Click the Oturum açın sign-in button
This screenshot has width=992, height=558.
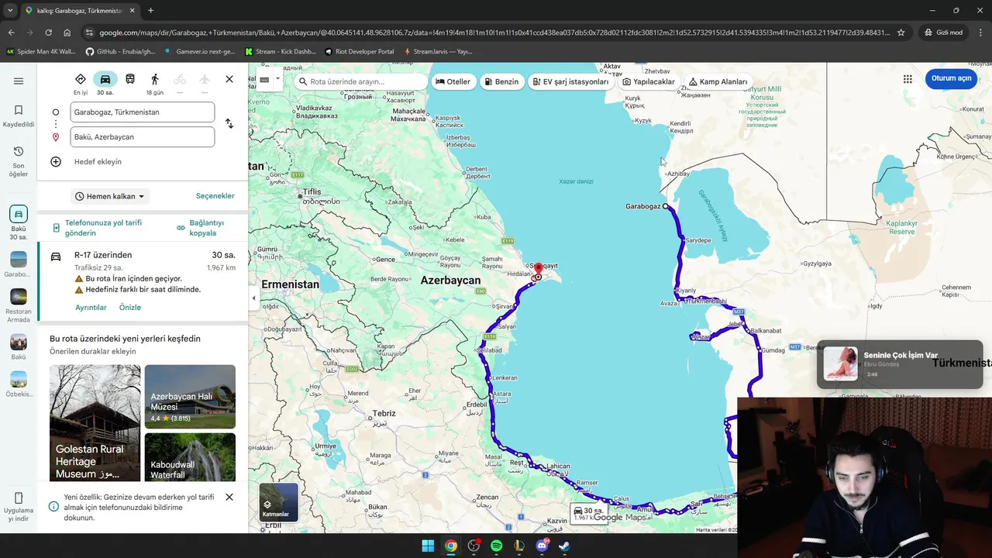point(951,78)
